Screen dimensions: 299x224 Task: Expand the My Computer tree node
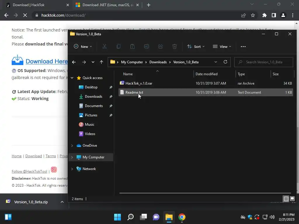coord(72,157)
